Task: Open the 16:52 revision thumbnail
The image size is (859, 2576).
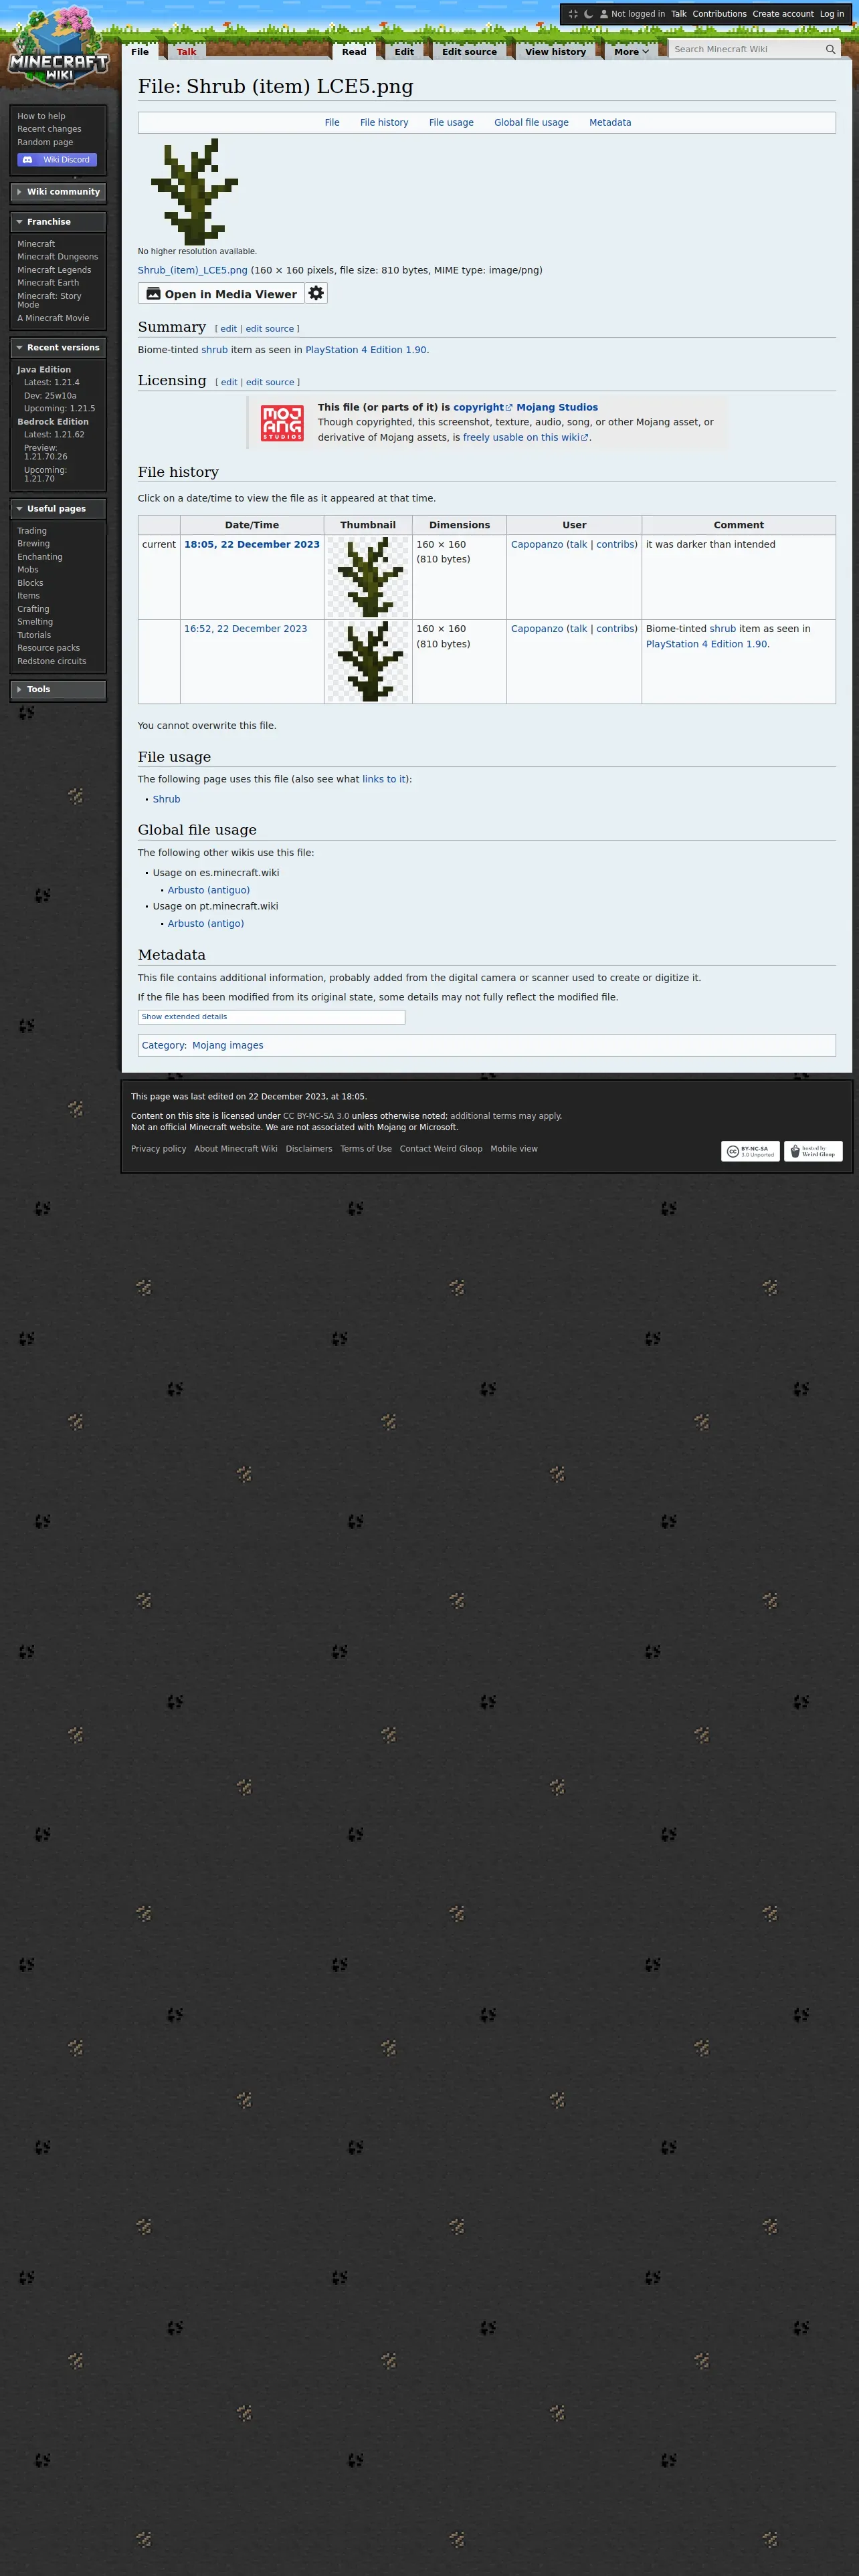Action: click(x=368, y=661)
